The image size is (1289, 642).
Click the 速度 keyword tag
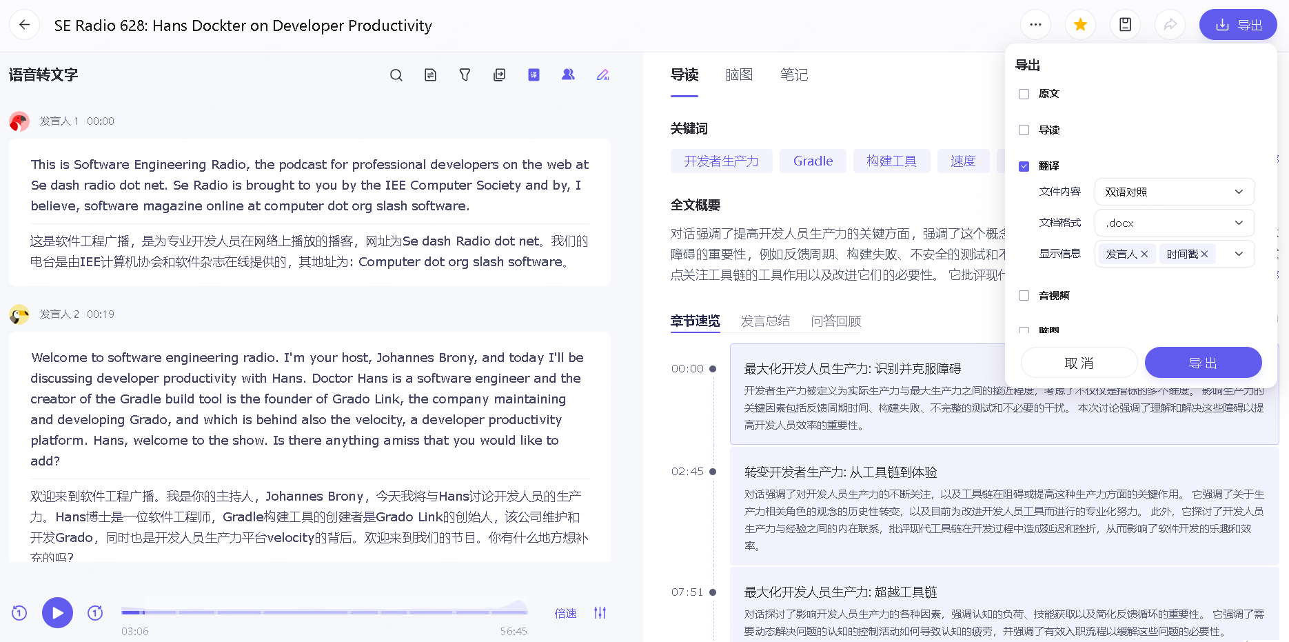coord(963,161)
